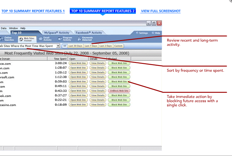View Details for 1:20:12 row
Viewport: 232px width, 156px height.
98,72
